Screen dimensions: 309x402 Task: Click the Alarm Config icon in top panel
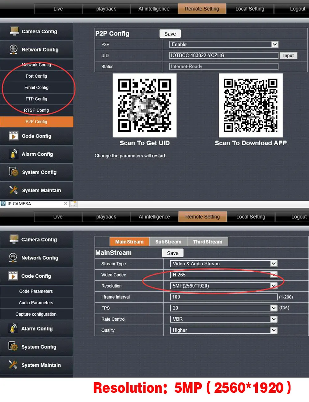14,154
